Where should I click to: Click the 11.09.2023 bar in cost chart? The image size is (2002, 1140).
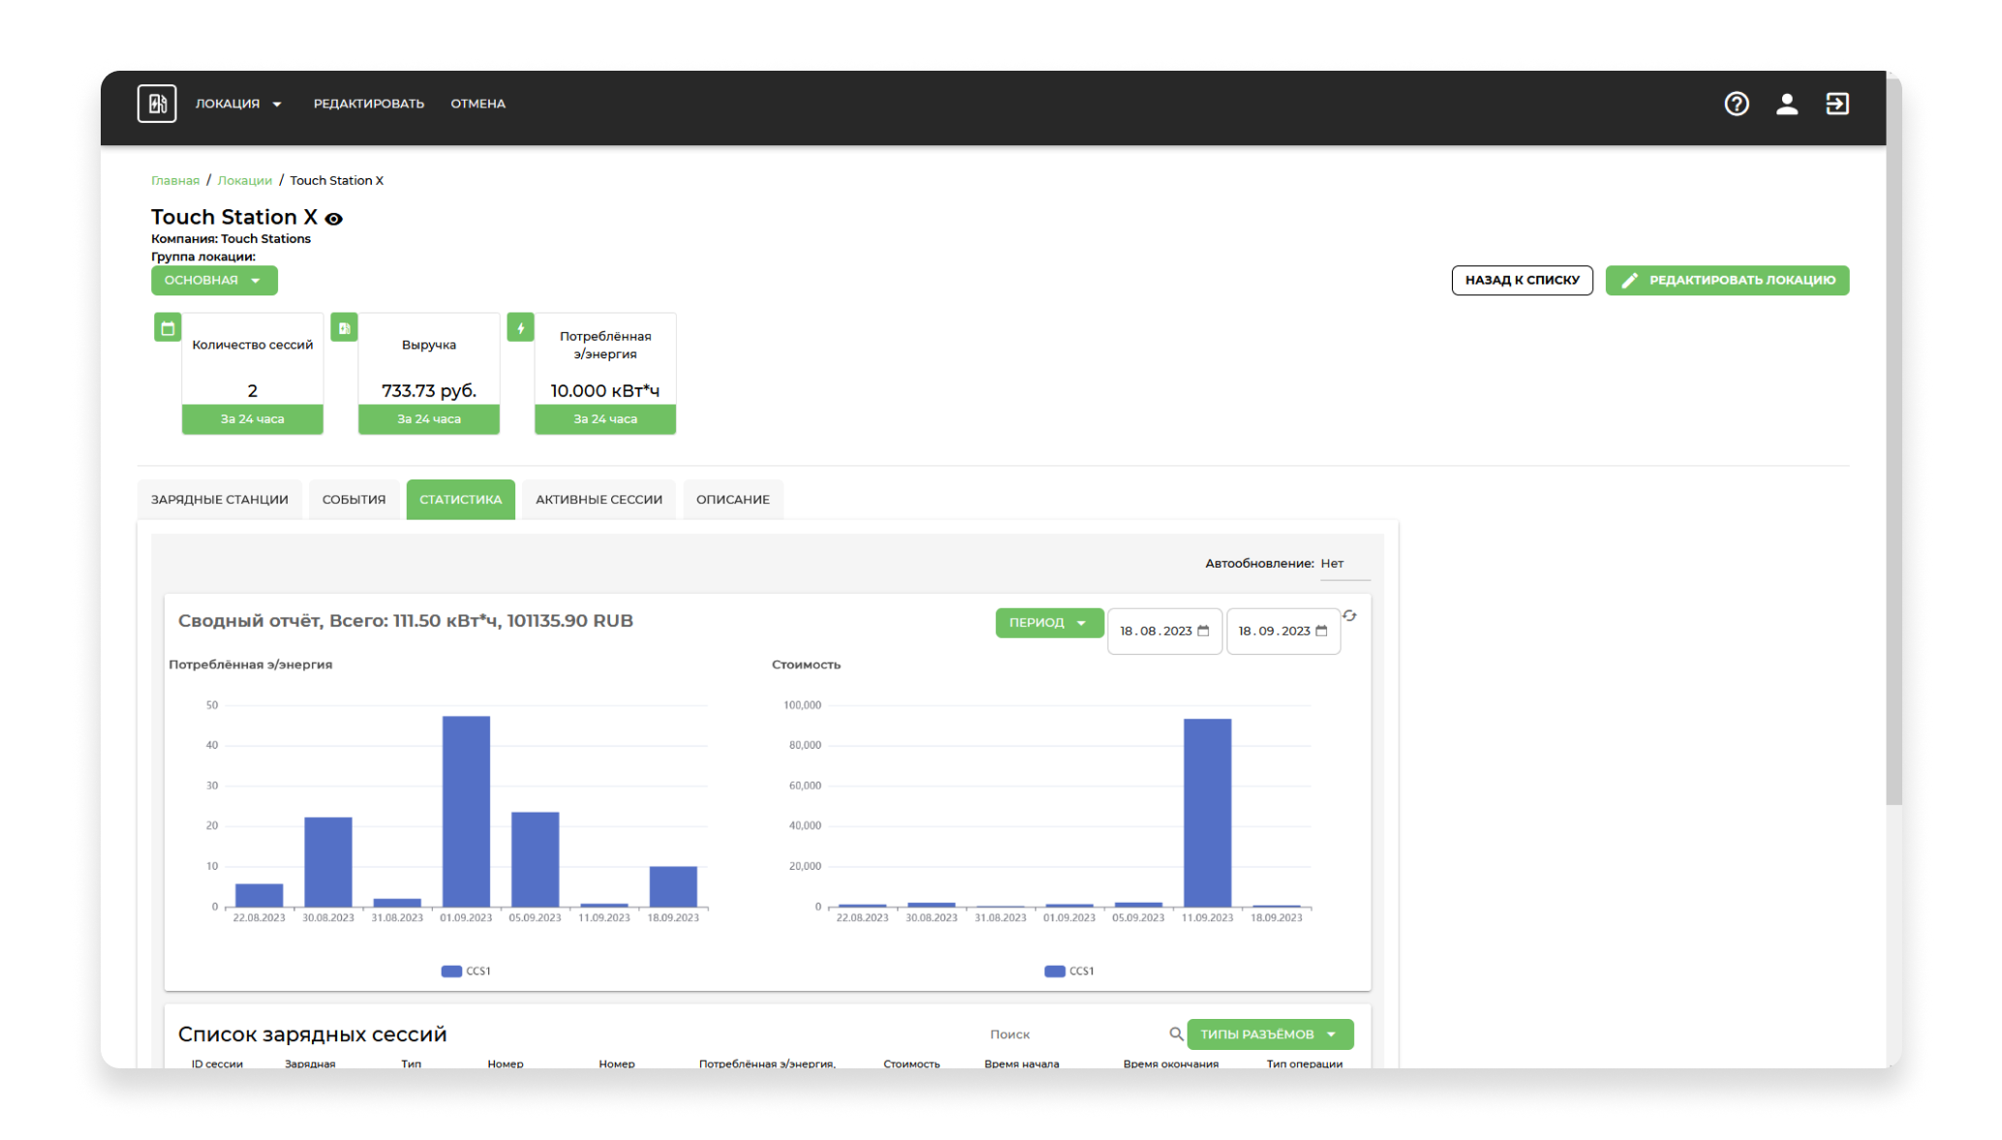(x=1207, y=813)
